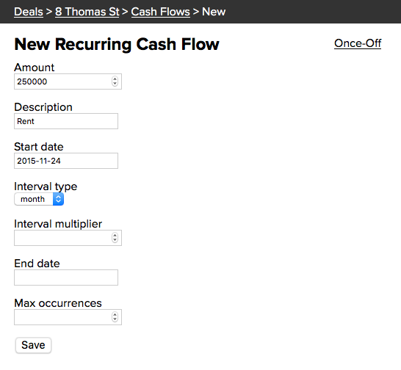Select the Start date field
Image resolution: width=401 pixels, height=370 pixels.
point(66,161)
